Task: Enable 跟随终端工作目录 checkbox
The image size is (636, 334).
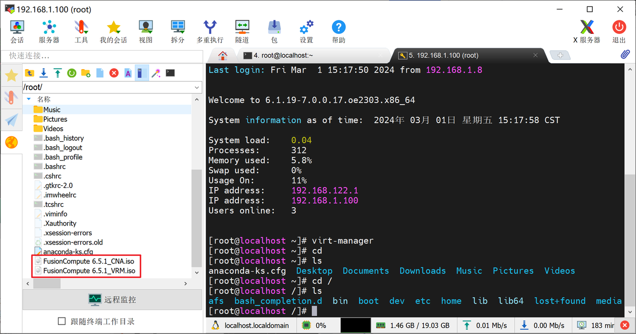Action: tap(62, 321)
